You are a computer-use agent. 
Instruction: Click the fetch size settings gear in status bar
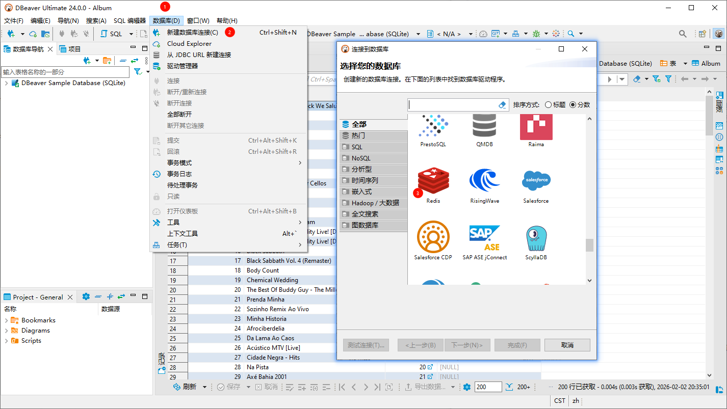click(x=466, y=387)
